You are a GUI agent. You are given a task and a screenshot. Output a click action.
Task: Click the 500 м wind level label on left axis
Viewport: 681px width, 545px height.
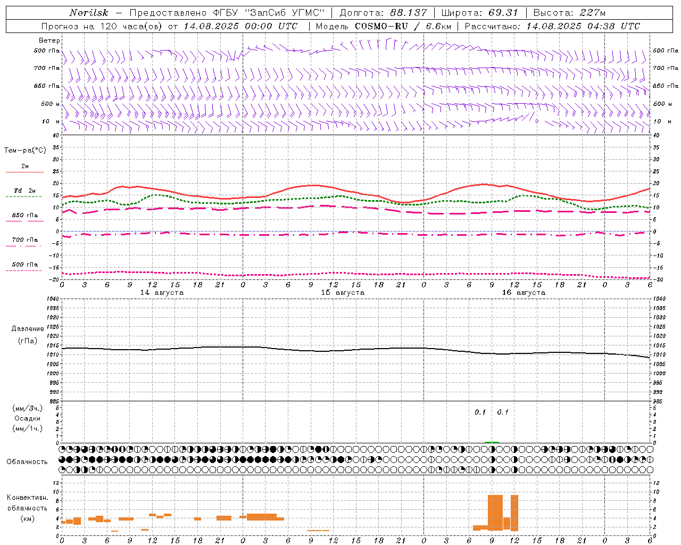pyautogui.click(x=51, y=104)
